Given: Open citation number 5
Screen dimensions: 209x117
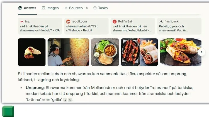Looking at the screenshot, I should coord(70,100).
